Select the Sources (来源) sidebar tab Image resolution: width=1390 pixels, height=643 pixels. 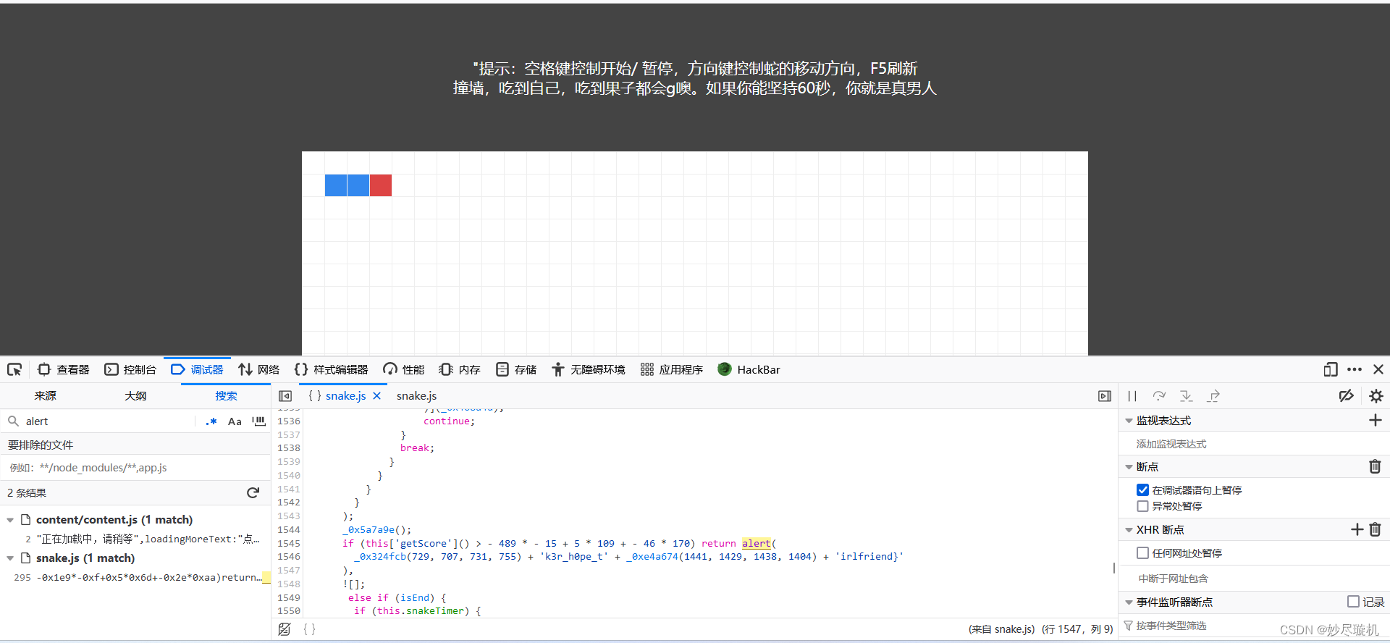[45, 396]
